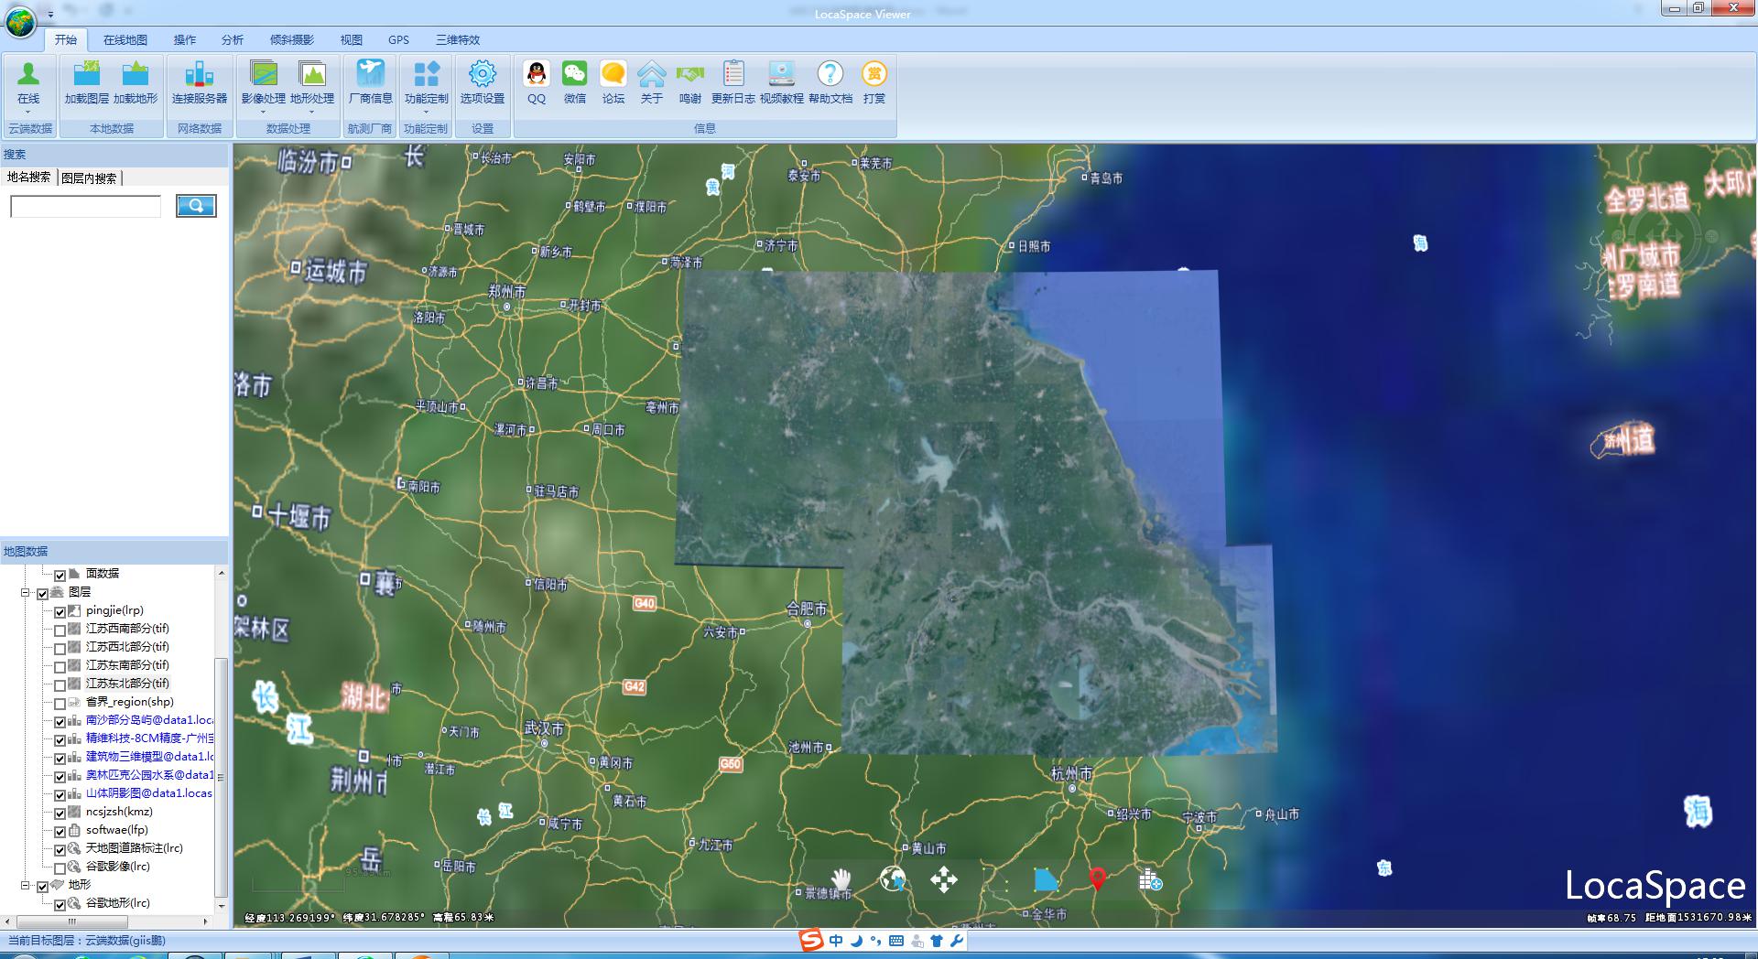Click the Sogou input method S icon
The image size is (1758, 959).
point(810,940)
